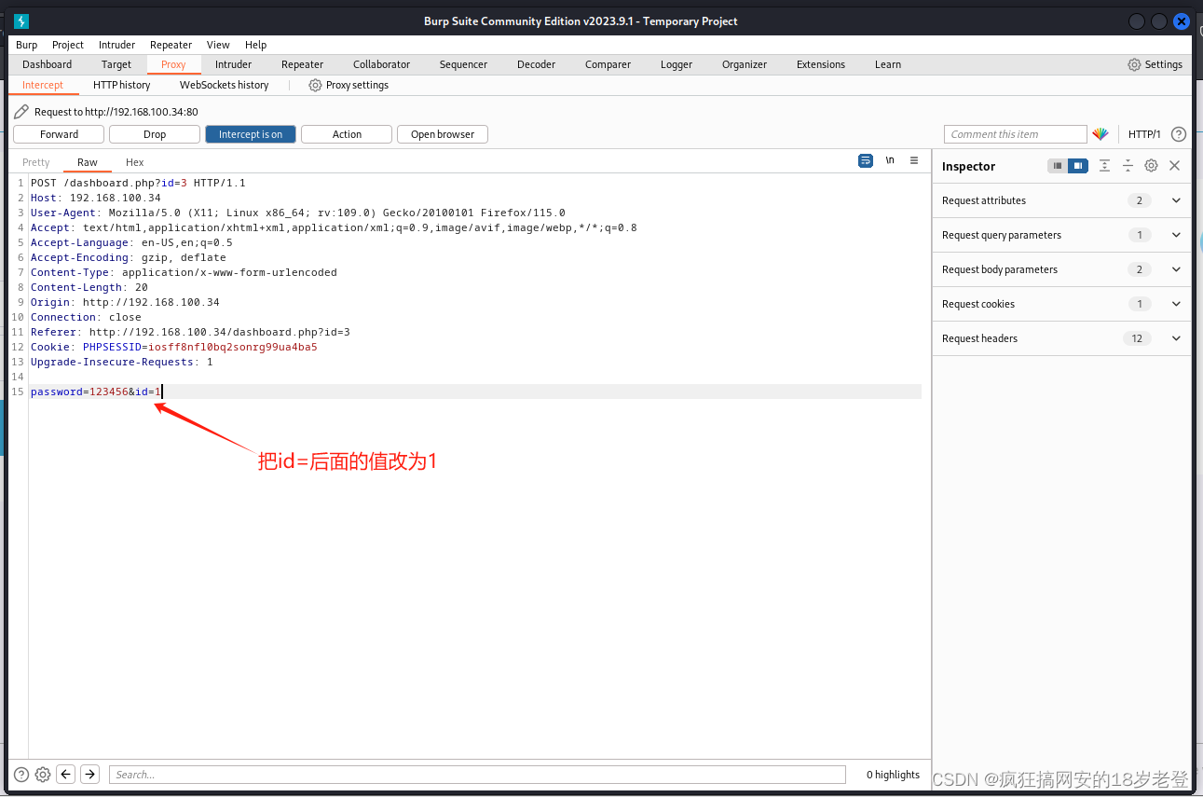Open the highlight color picker icon
The height and width of the screenshot is (797, 1203).
click(x=1100, y=134)
